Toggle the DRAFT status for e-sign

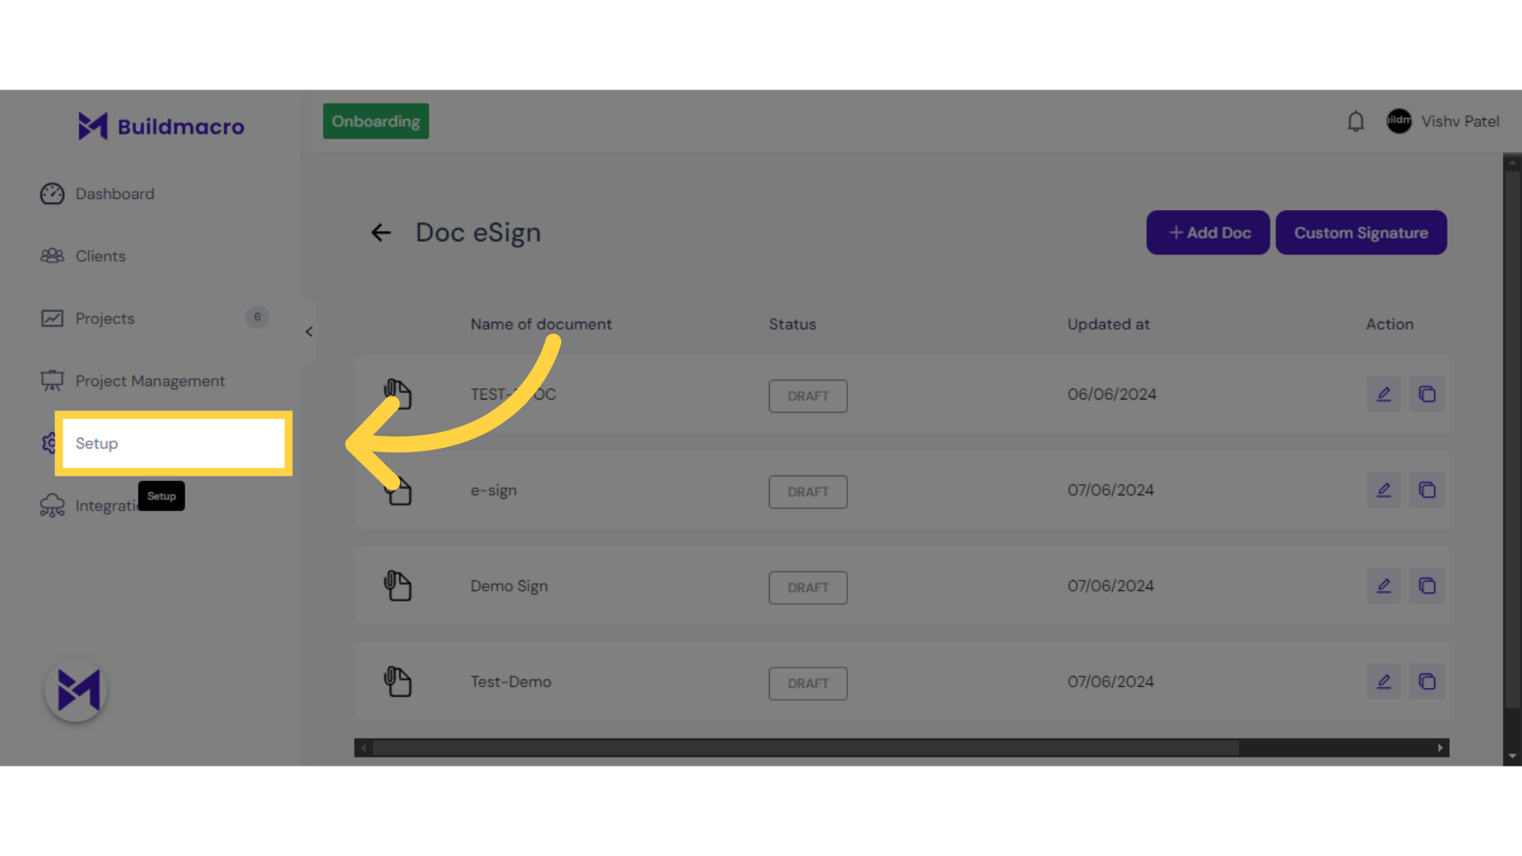[x=808, y=490]
